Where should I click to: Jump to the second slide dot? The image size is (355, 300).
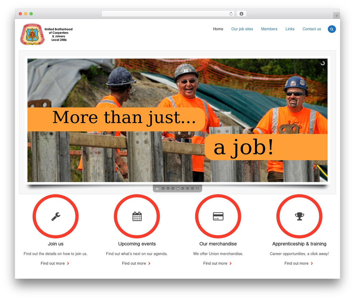[168, 189]
